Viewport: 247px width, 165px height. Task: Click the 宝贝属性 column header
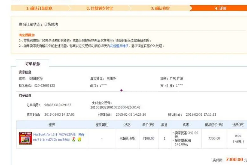[102, 125]
